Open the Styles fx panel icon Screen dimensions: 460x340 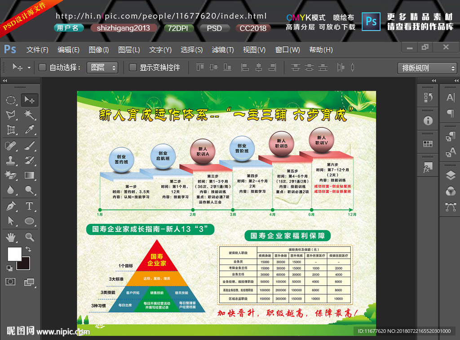(428, 167)
